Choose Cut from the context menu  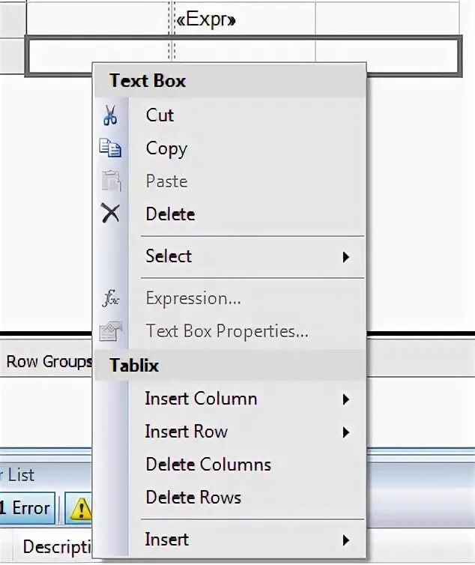160,115
